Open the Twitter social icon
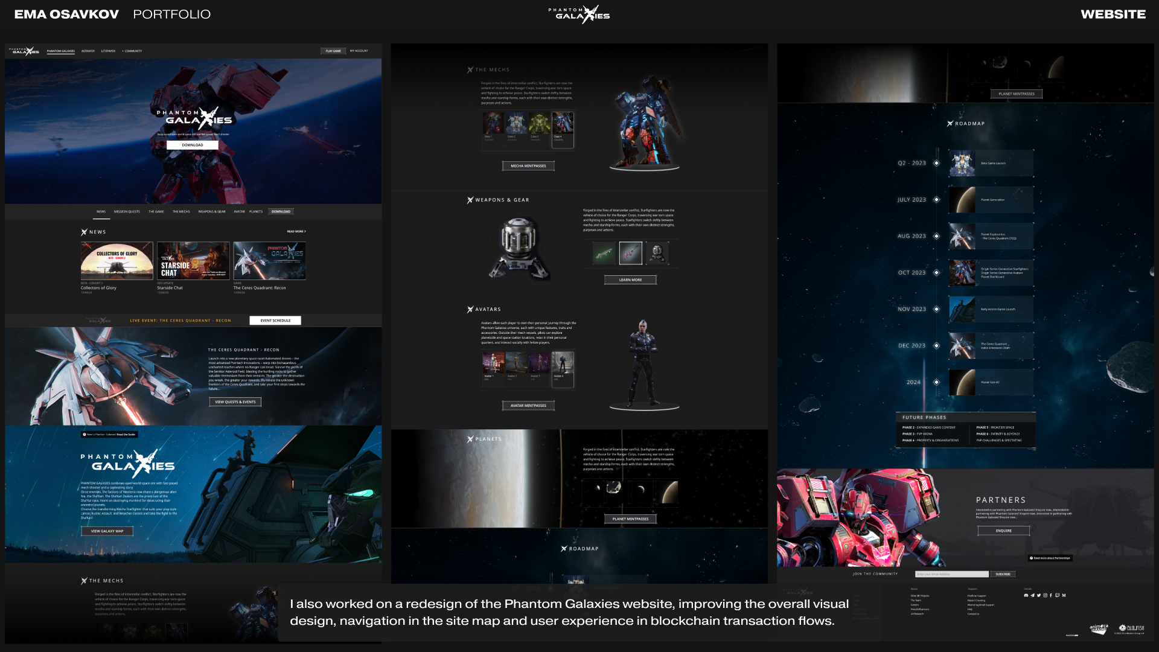 click(x=1039, y=595)
